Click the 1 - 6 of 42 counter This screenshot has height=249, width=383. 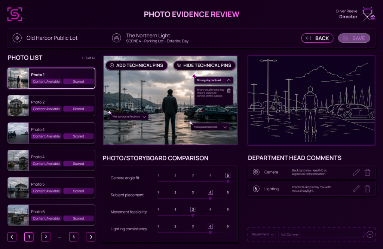88,58
